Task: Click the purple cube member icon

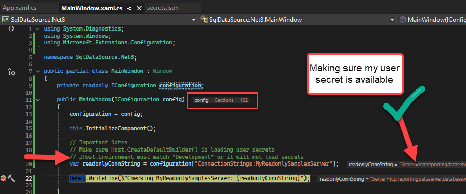Action: pos(403,20)
